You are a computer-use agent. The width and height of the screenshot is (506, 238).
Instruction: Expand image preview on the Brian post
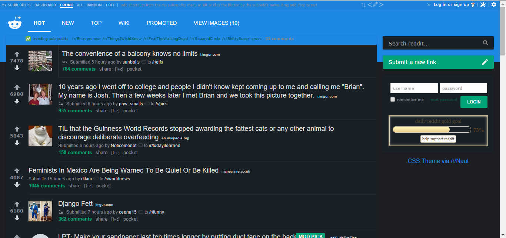coord(61,104)
